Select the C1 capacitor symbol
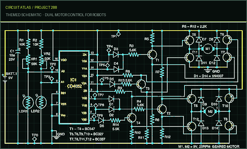 click(x=18, y=51)
